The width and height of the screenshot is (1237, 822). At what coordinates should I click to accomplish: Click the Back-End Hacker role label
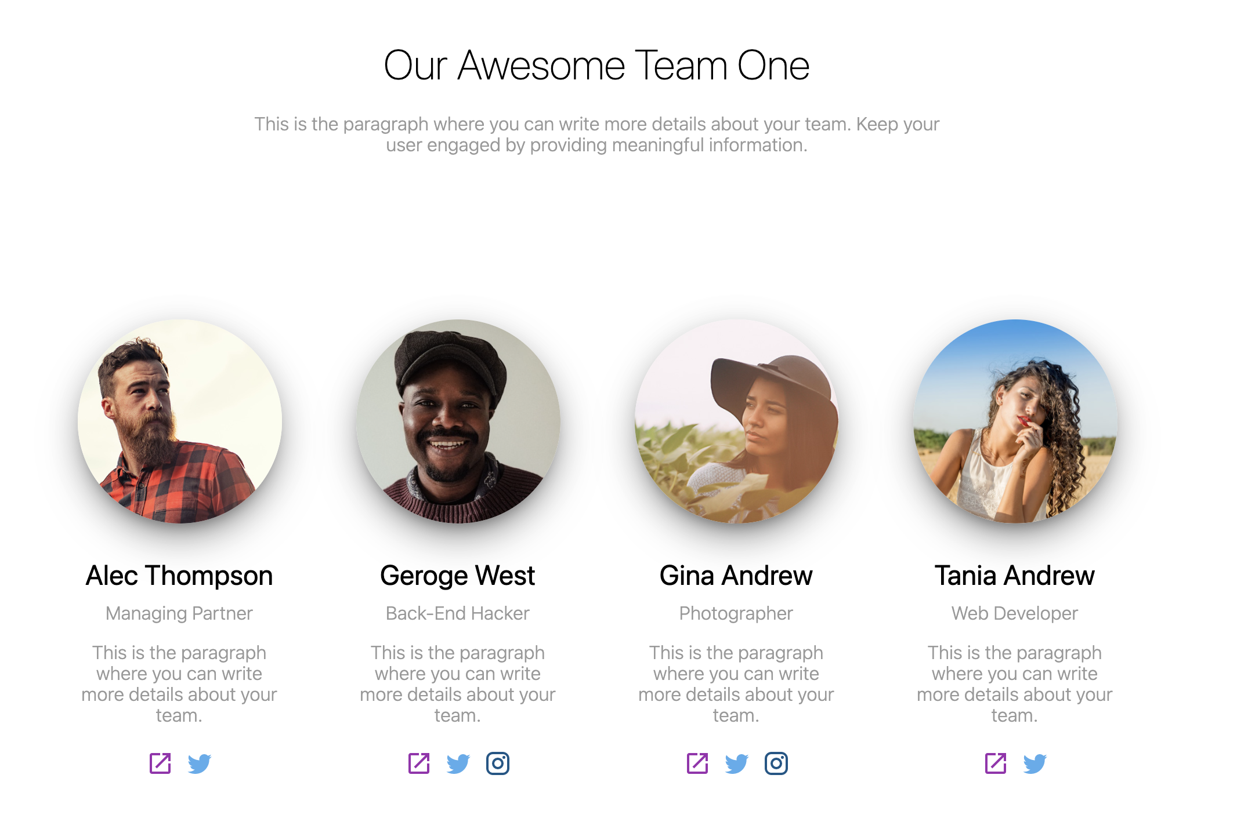458,613
